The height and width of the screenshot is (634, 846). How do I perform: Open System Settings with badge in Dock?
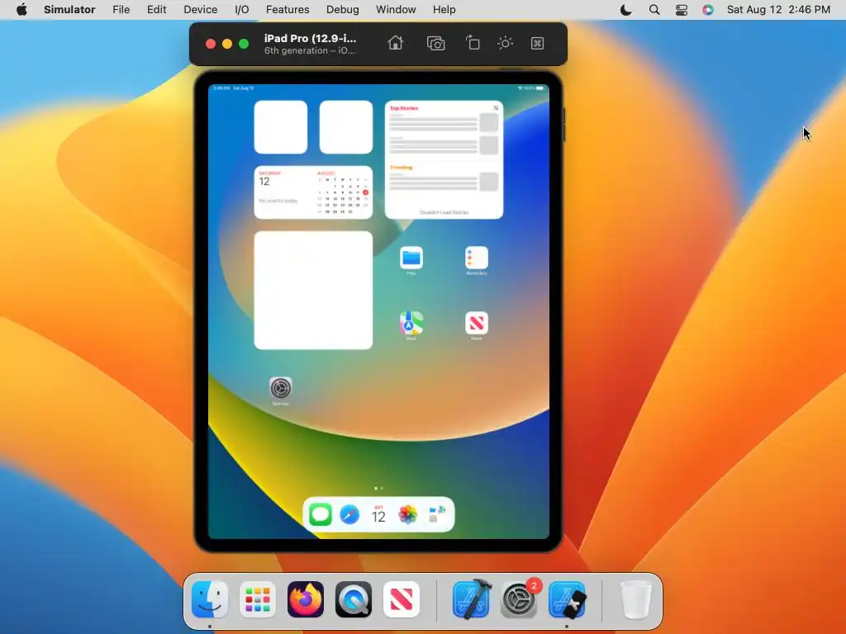tap(519, 599)
